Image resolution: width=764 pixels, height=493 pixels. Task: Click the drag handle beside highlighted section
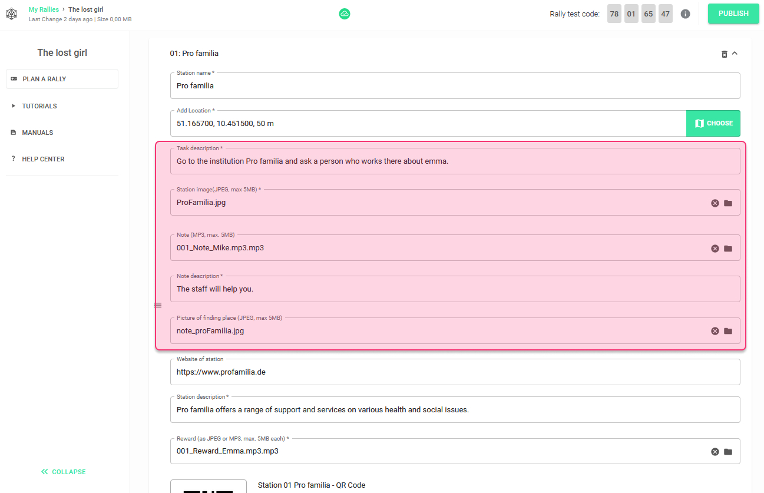click(158, 305)
